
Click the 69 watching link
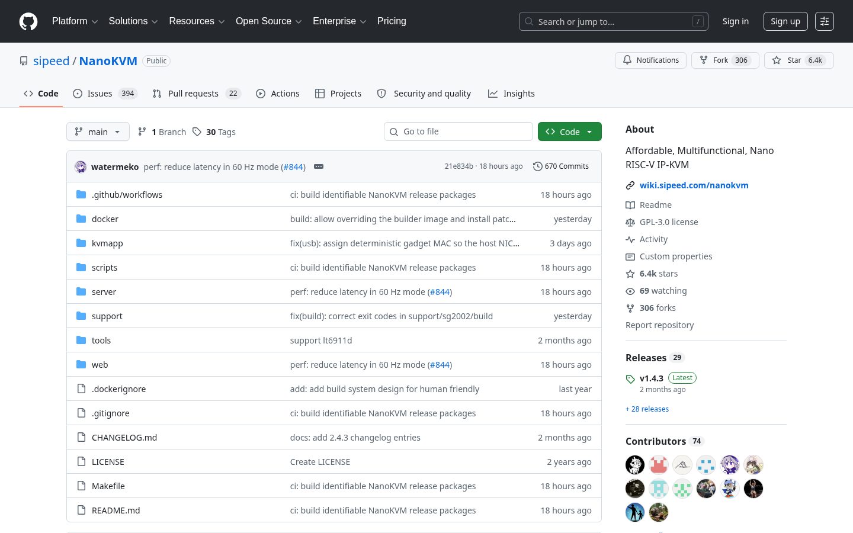coord(656,291)
